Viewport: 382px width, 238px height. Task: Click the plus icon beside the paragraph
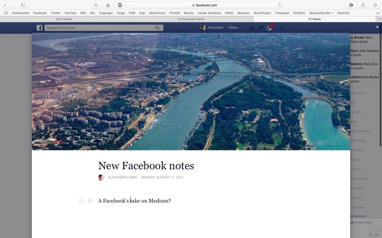(x=81, y=201)
